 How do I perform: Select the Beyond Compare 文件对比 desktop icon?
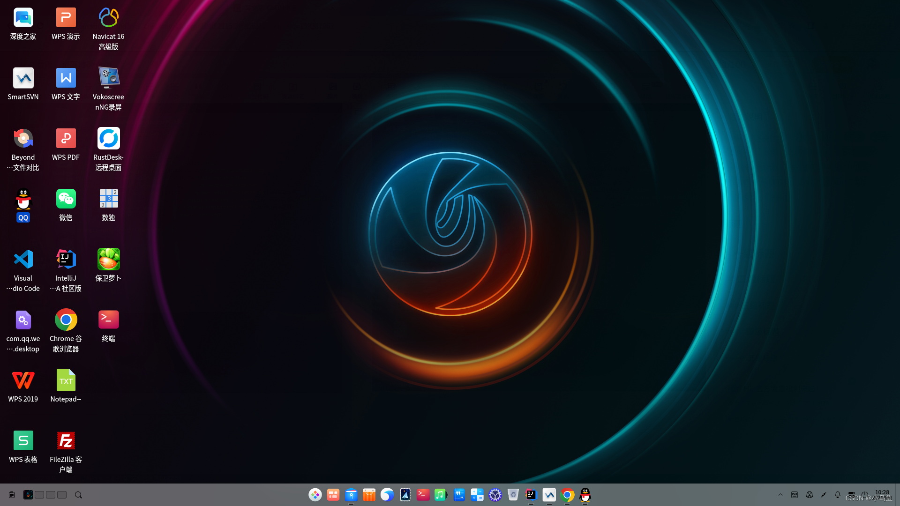pos(23,149)
